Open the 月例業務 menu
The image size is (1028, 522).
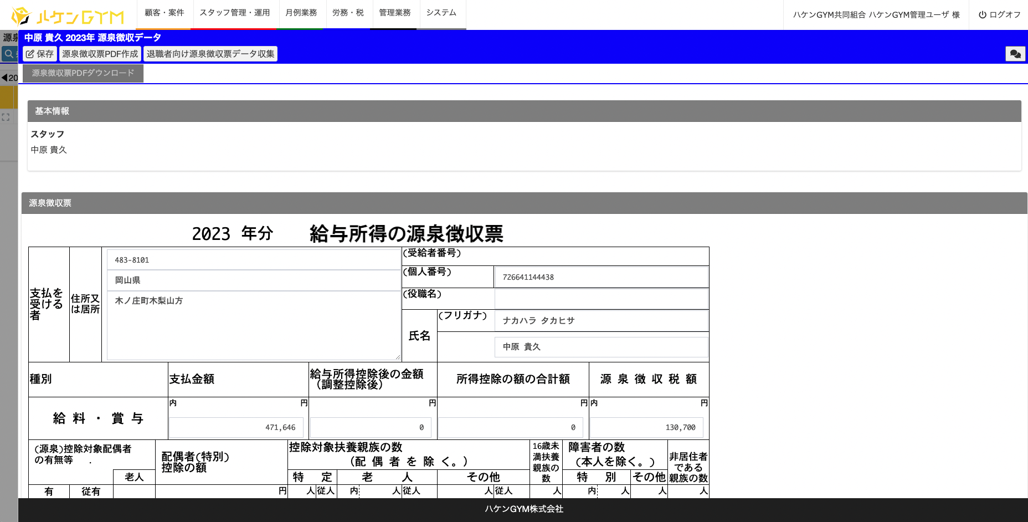(x=301, y=13)
